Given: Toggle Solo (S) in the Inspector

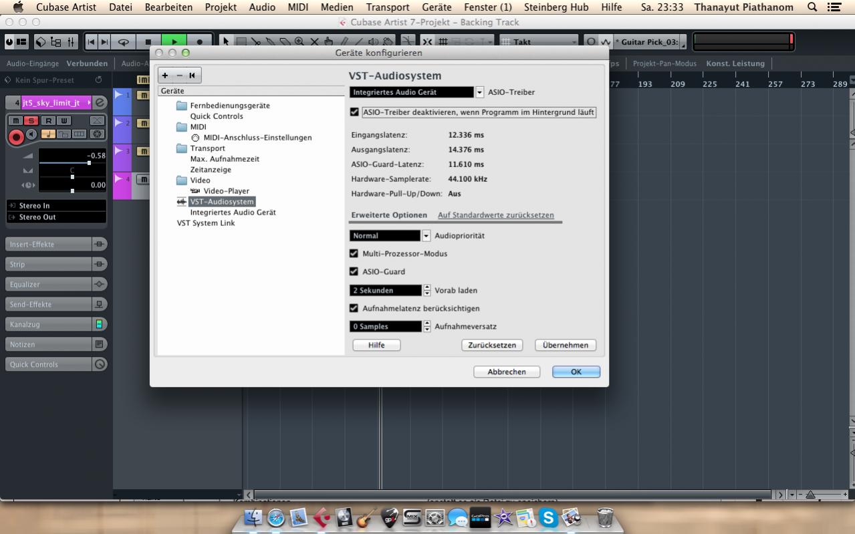Looking at the screenshot, I should pyautogui.click(x=30, y=120).
